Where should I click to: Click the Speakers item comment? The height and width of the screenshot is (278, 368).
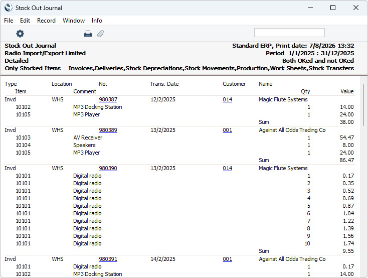coord(84,145)
